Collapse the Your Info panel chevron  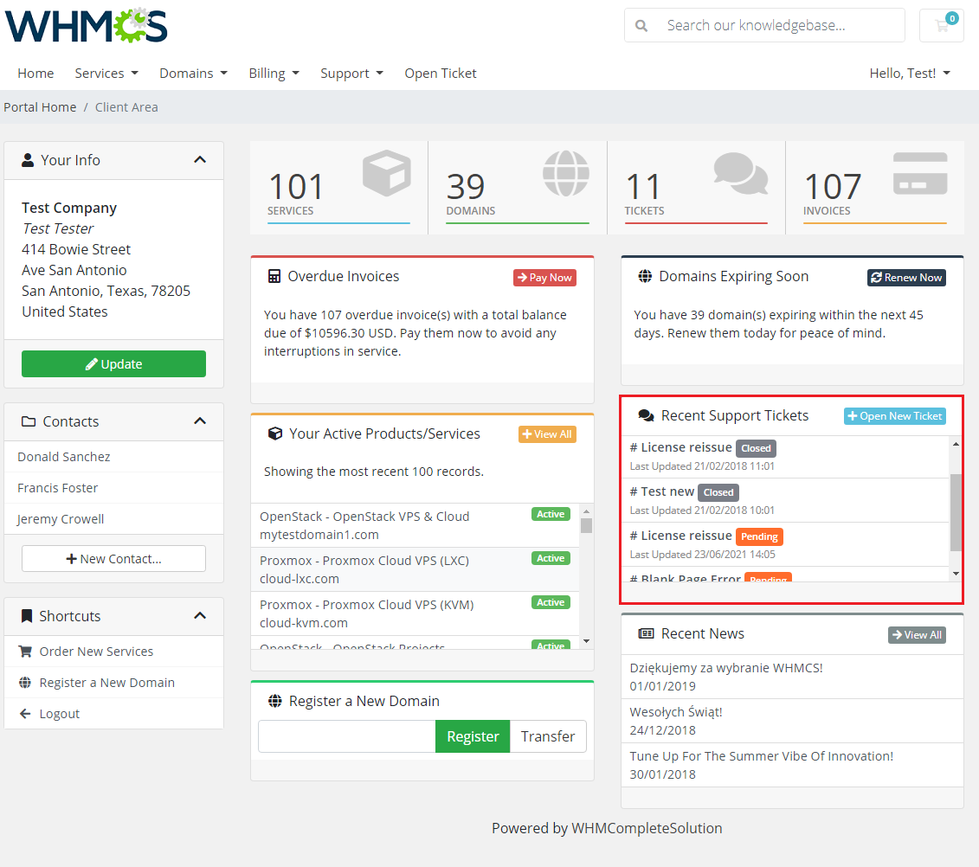[200, 160]
